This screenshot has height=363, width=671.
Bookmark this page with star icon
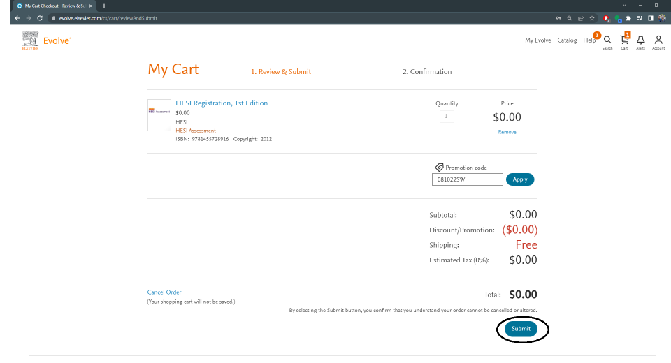(592, 18)
